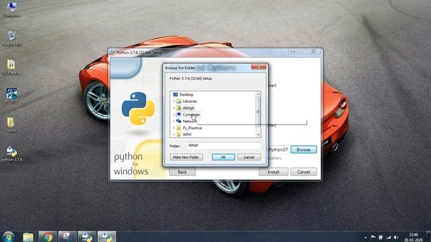Image resolution: width=431 pixels, height=242 pixels.
Task: Select the WFH folder desktop icon
Action: (x=11, y=125)
